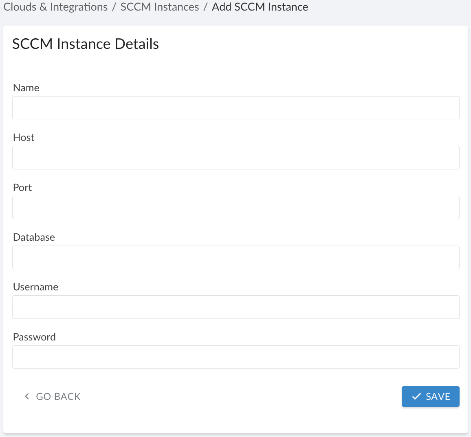This screenshot has width=471, height=437.
Task: Focus the Password input field
Action: click(x=236, y=357)
